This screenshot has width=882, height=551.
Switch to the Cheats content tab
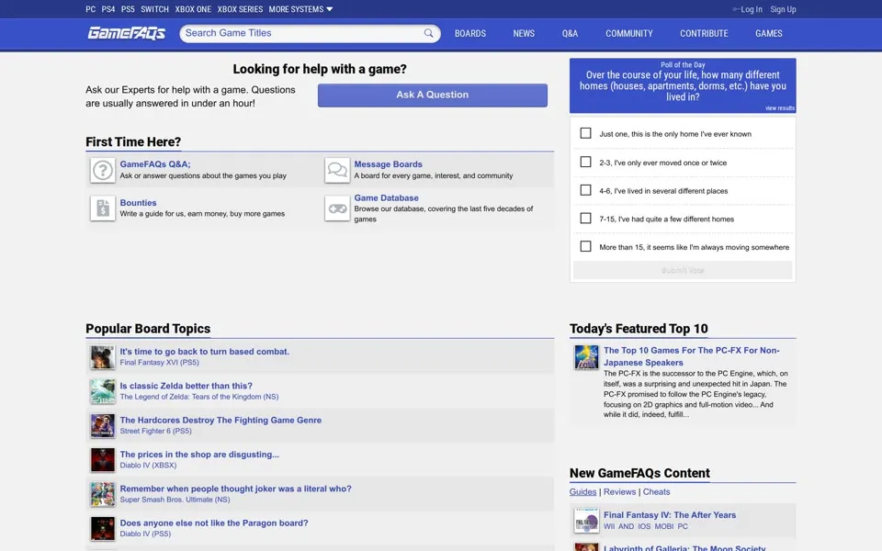point(656,491)
